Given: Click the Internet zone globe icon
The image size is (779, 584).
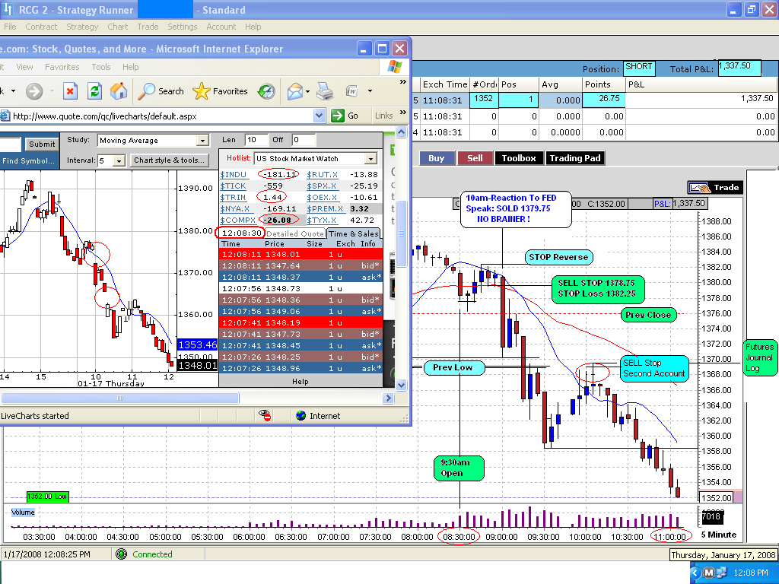Looking at the screenshot, I should [x=300, y=416].
